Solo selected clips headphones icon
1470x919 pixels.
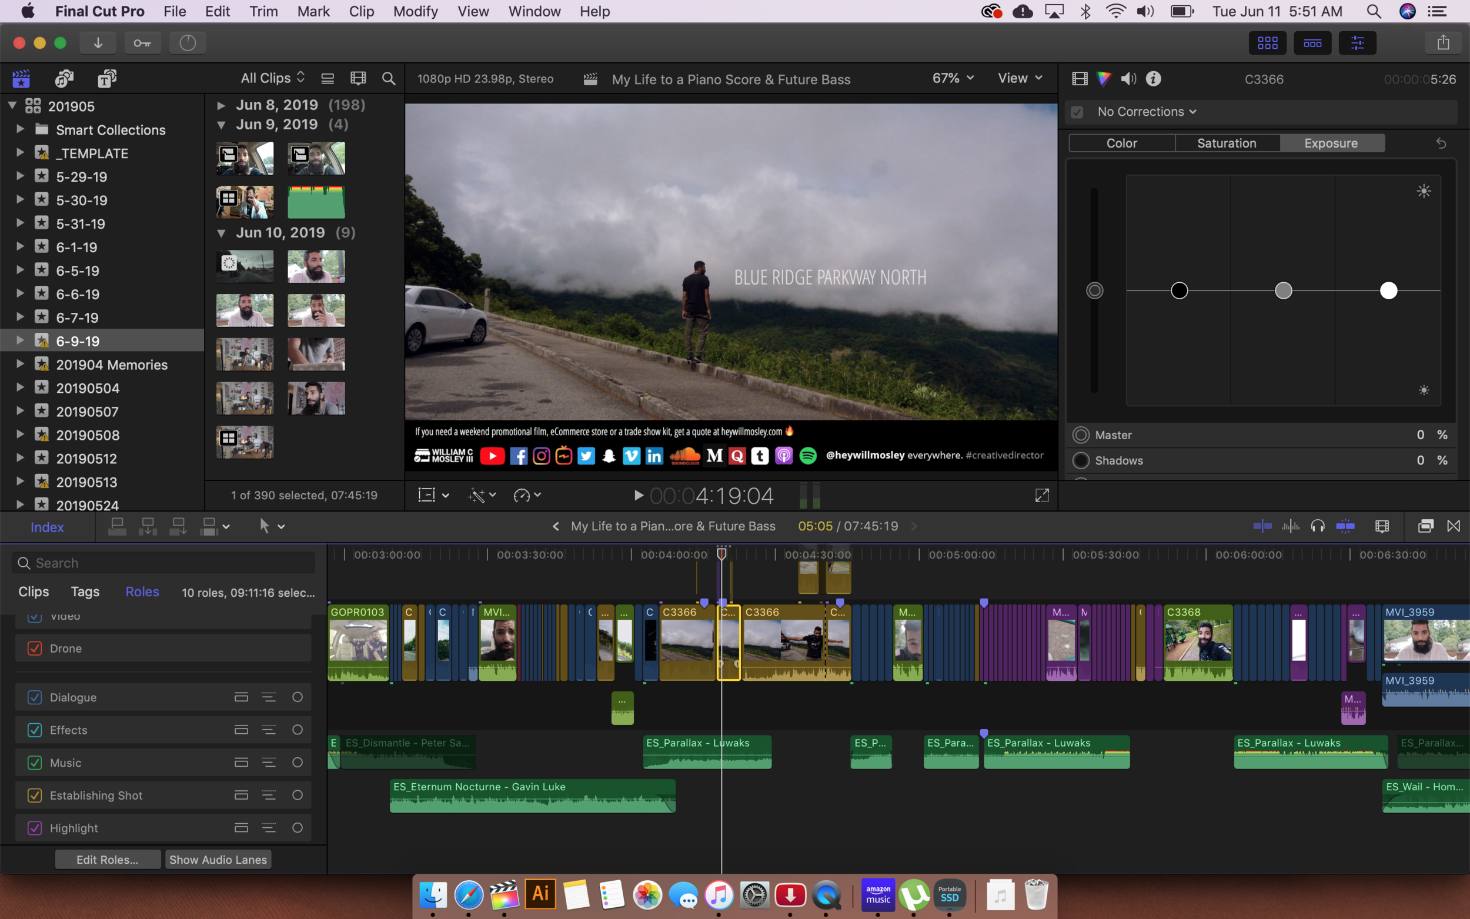pyautogui.click(x=1318, y=526)
